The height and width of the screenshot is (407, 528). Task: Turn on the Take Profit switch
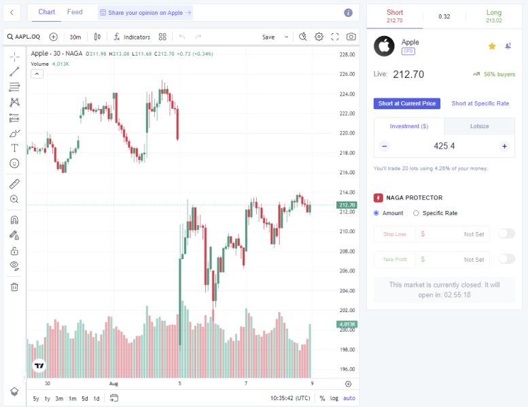tap(506, 259)
